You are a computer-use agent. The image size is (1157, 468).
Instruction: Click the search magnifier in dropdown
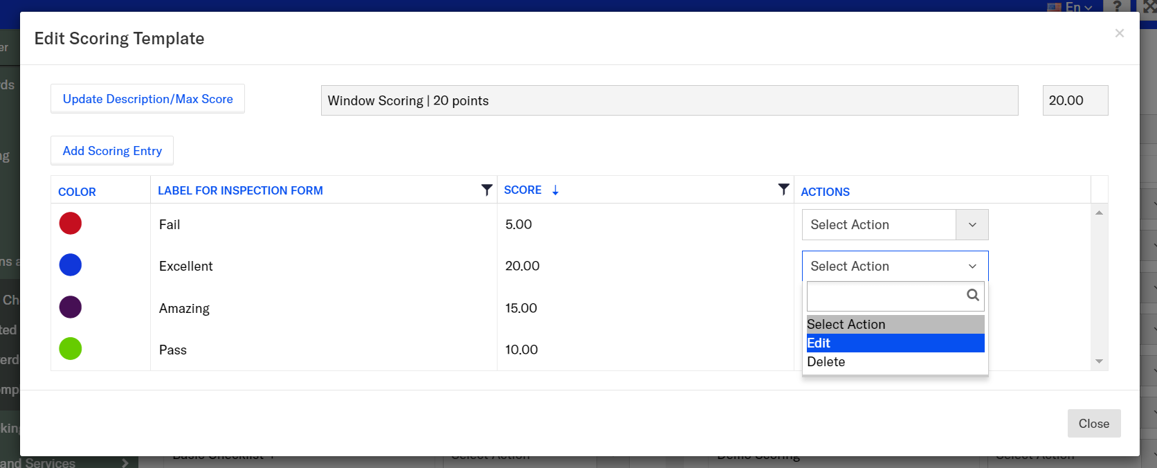972,295
